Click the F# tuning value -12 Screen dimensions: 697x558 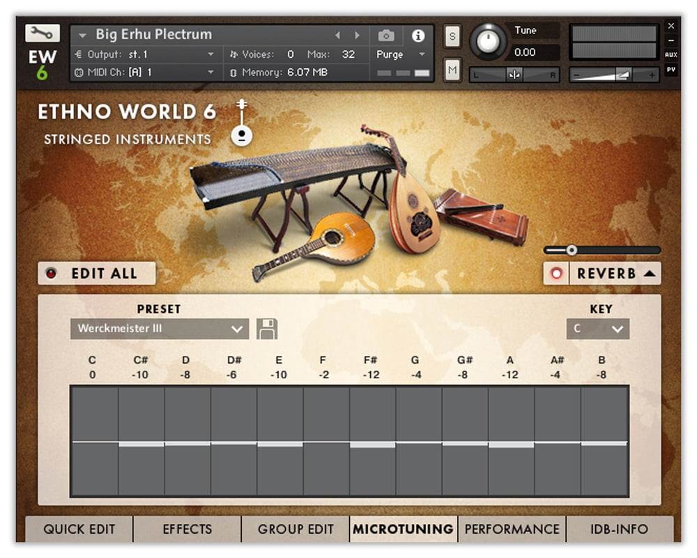coord(372,375)
